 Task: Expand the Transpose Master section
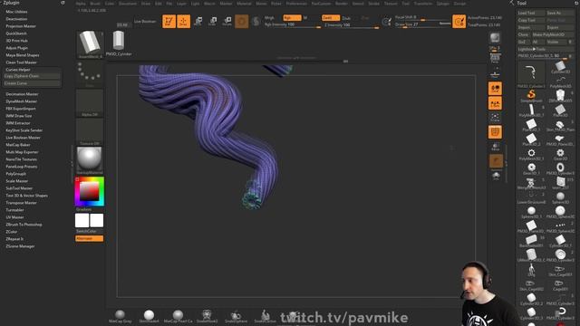tap(21, 203)
